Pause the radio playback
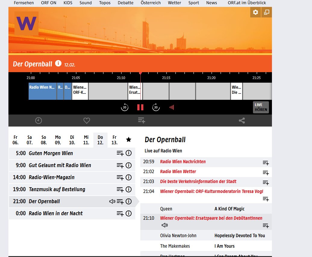The image size is (312, 257). pyautogui.click(x=140, y=107)
